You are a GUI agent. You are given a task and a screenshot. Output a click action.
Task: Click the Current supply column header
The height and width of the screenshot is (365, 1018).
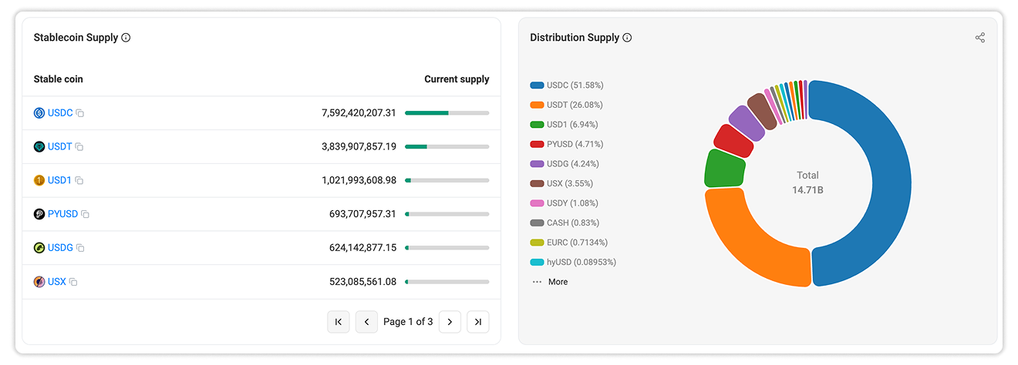(x=457, y=79)
